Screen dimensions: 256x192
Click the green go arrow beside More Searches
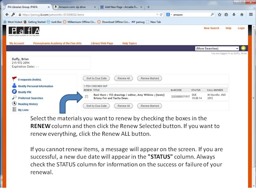pos(243,48)
